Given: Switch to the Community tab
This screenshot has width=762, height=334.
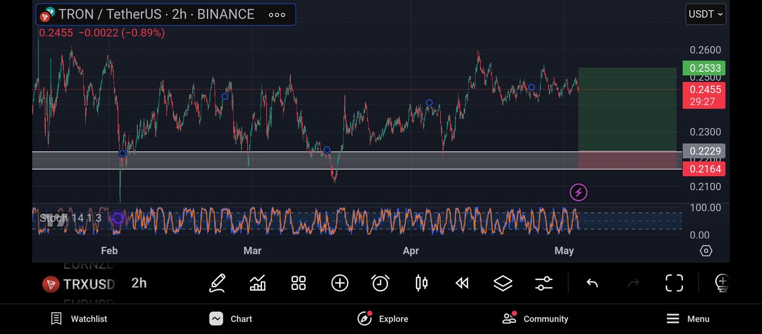Looking at the screenshot, I should click(535, 319).
